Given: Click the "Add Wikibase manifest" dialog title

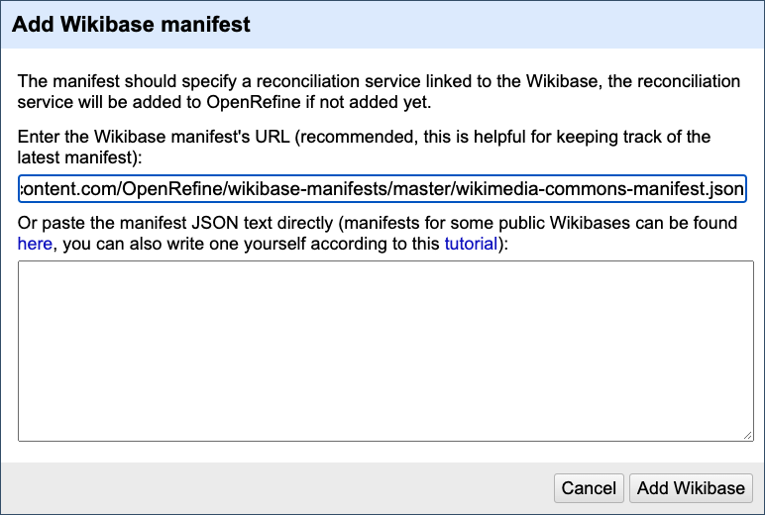Looking at the screenshot, I should [131, 26].
